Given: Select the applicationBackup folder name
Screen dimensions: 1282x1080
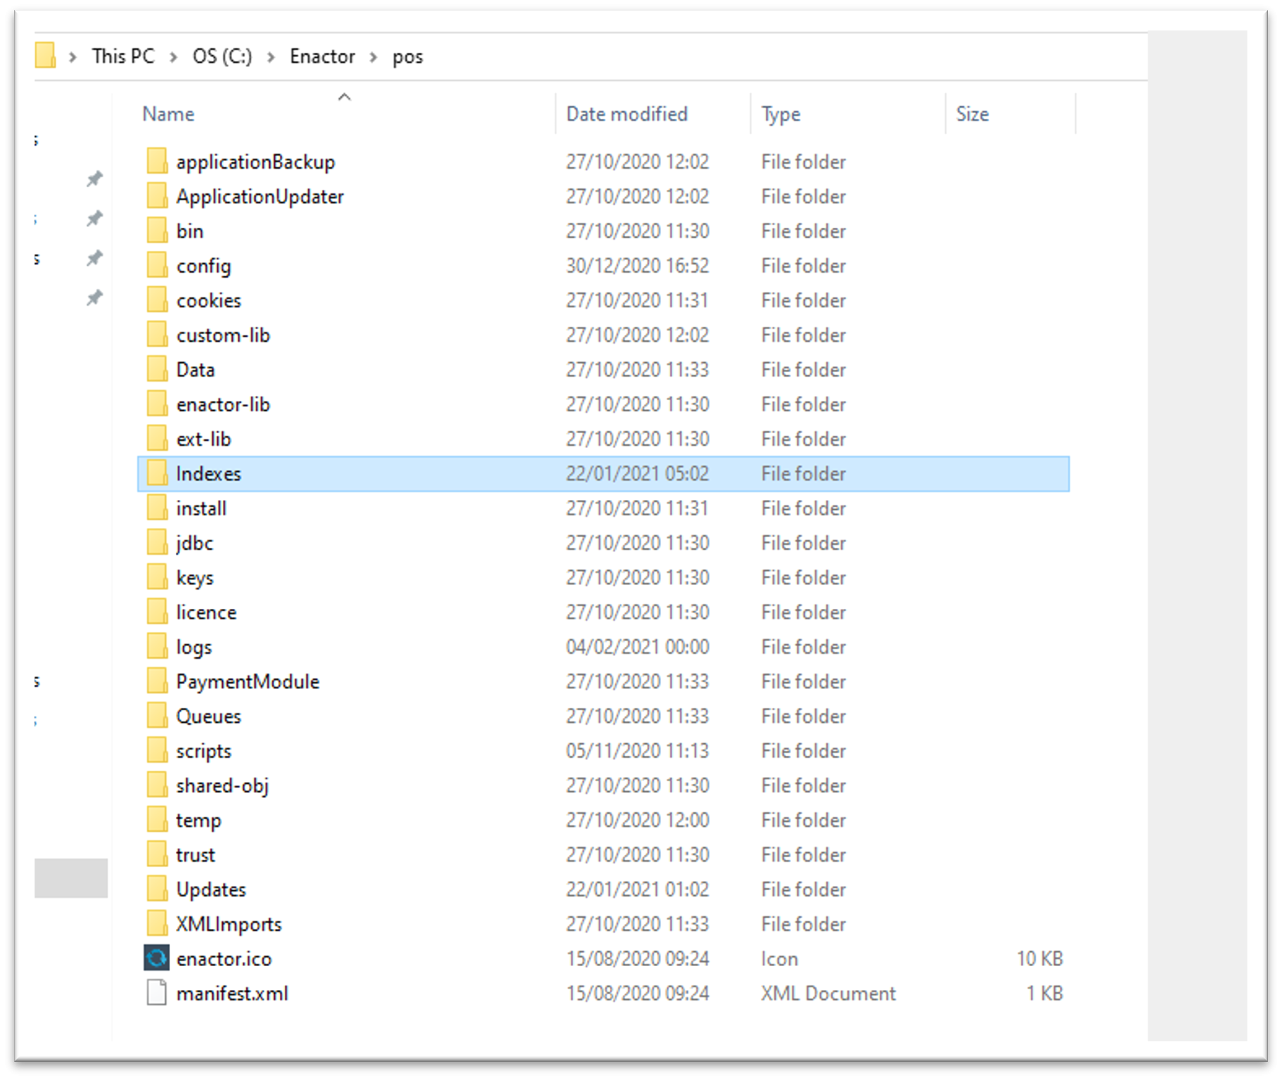Looking at the screenshot, I should coord(255,162).
